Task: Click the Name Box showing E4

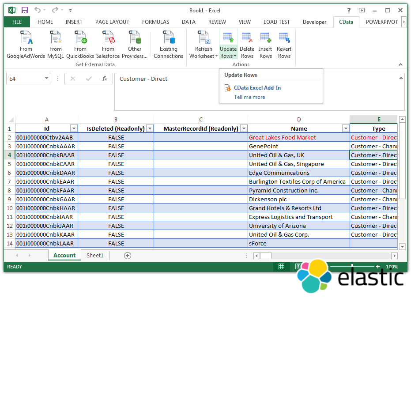Action: pyautogui.click(x=25, y=79)
